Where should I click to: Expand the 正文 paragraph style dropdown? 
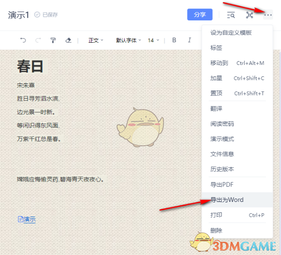(x=96, y=40)
